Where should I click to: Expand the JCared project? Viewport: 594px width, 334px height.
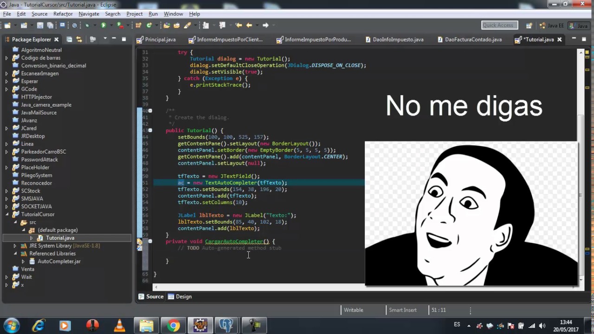6,128
